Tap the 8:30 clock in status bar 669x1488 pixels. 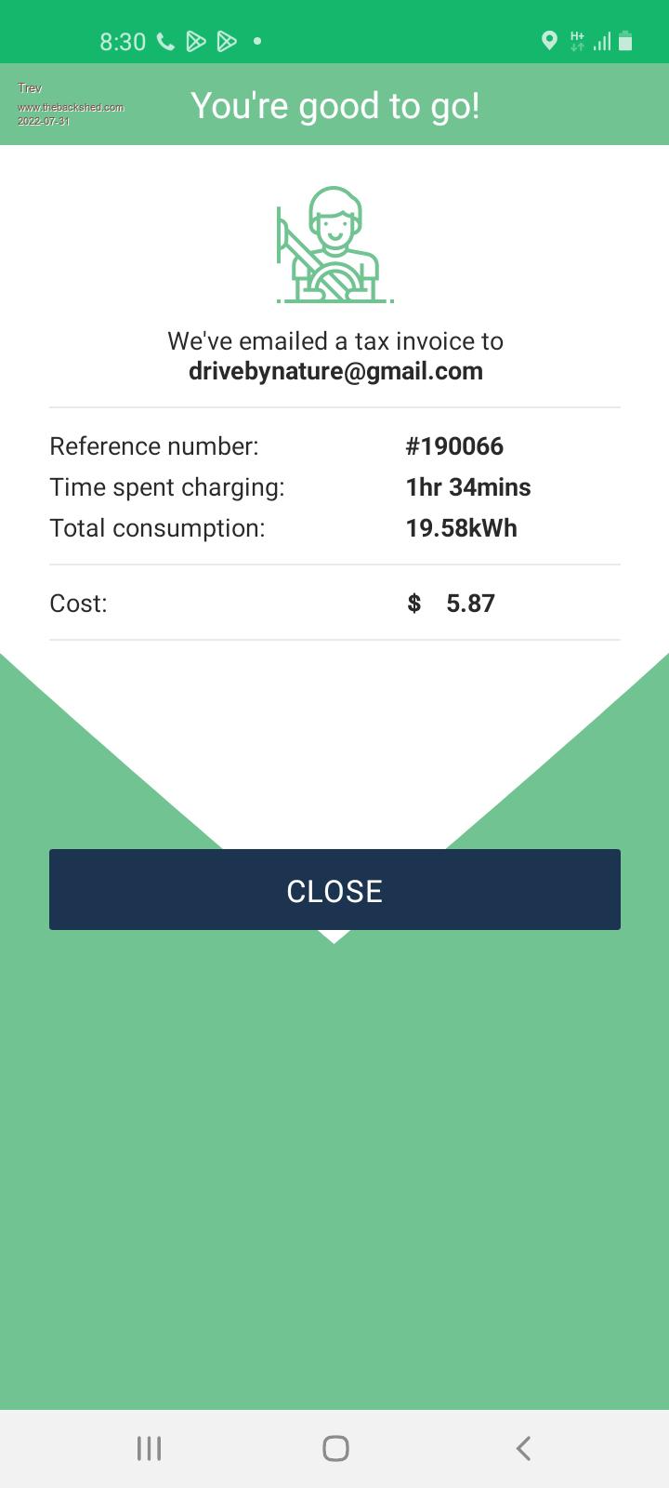tap(123, 42)
